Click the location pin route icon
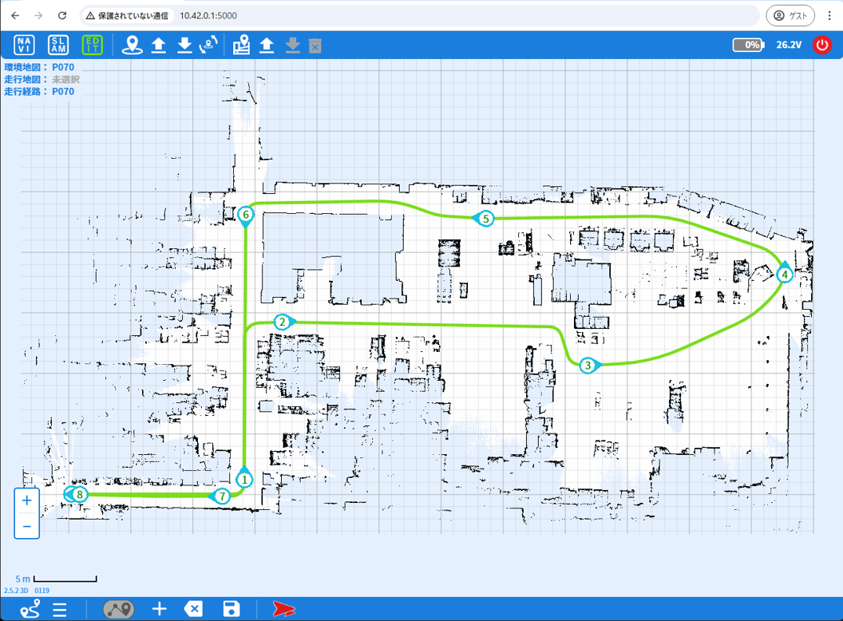 pyautogui.click(x=132, y=45)
